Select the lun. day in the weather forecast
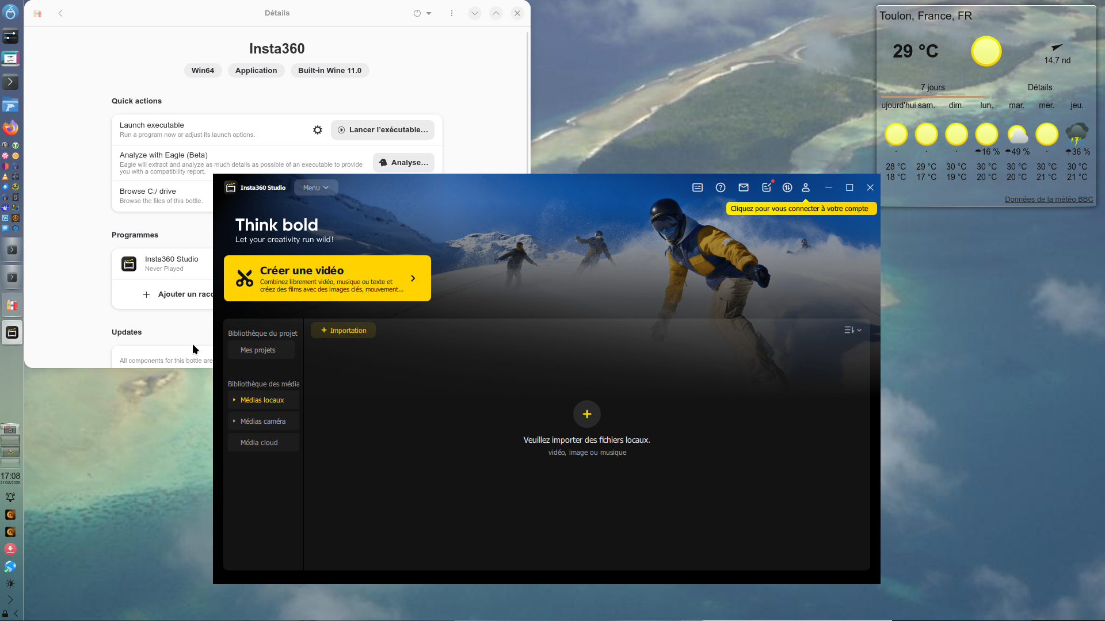 (x=987, y=105)
